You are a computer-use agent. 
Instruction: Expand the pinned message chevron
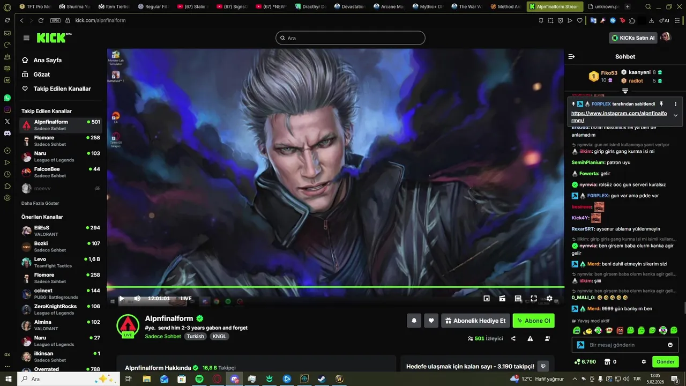[x=675, y=115]
